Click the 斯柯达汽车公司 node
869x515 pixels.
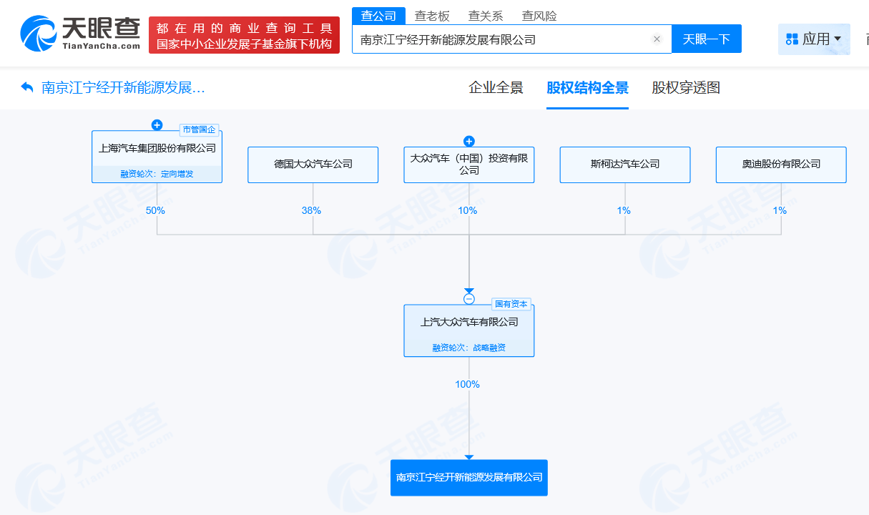(x=625, y=165)
